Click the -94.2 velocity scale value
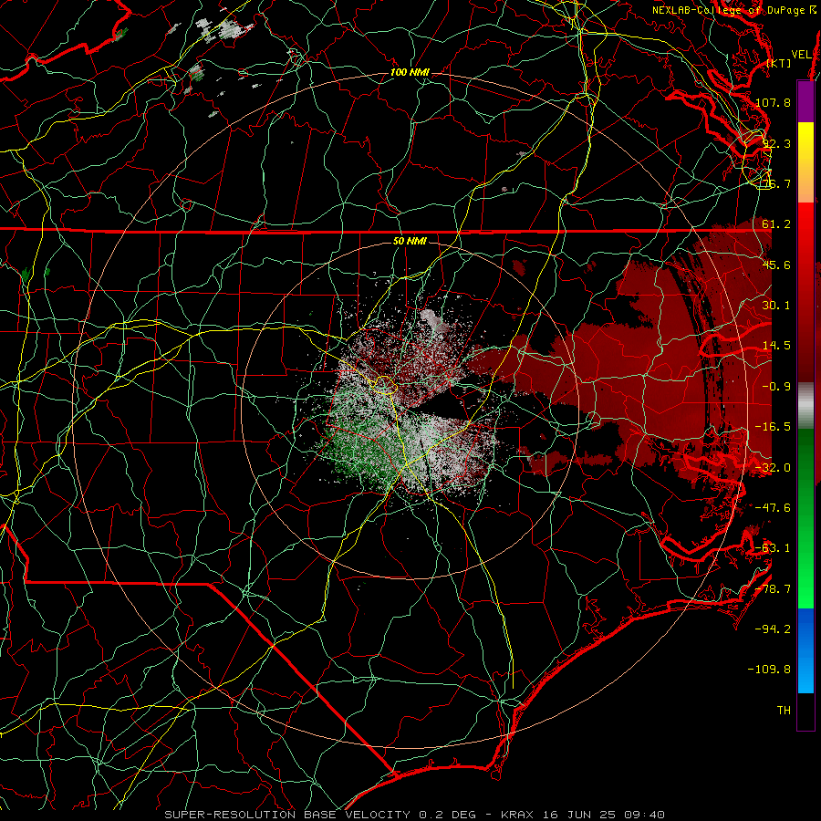 point(773,629)
